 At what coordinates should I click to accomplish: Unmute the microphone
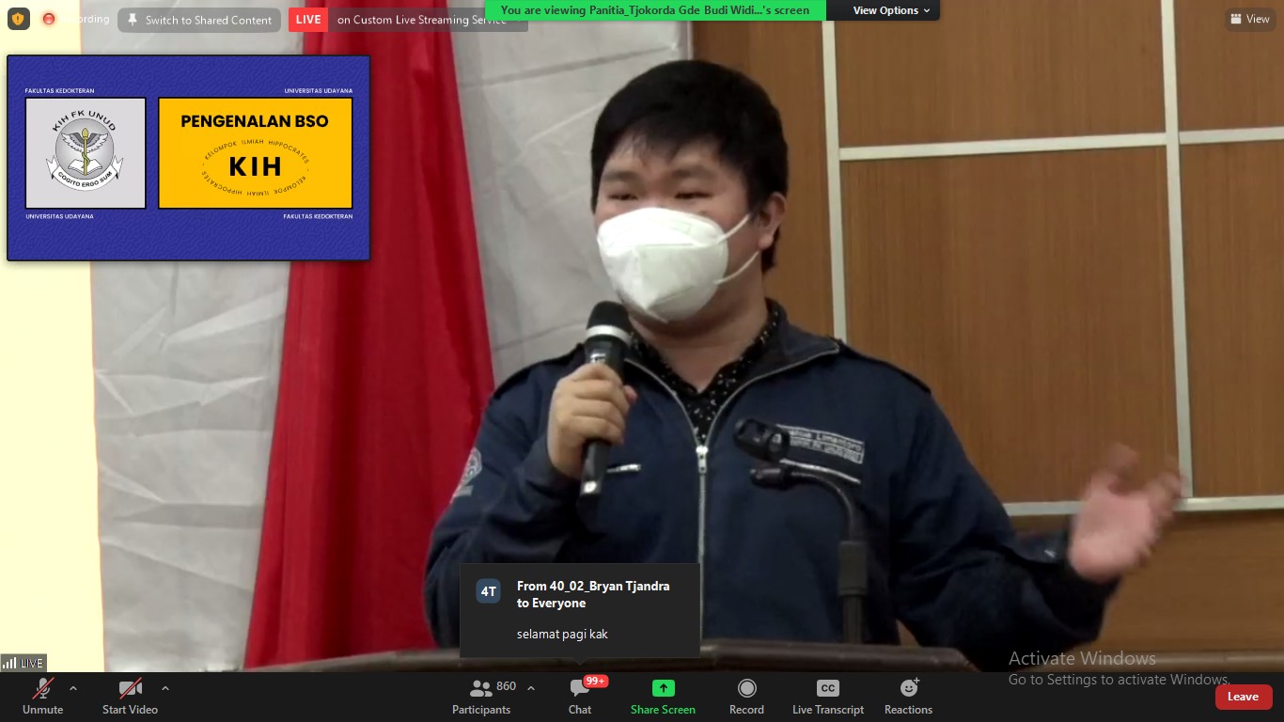click(x=42, y=697)
